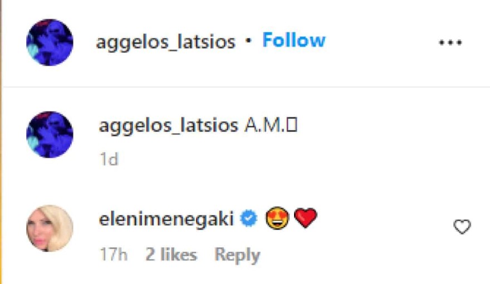Open the aggelos_latsios username in the header
The height and width of the screenshot is (284, 490).
(x=165, y=42)
